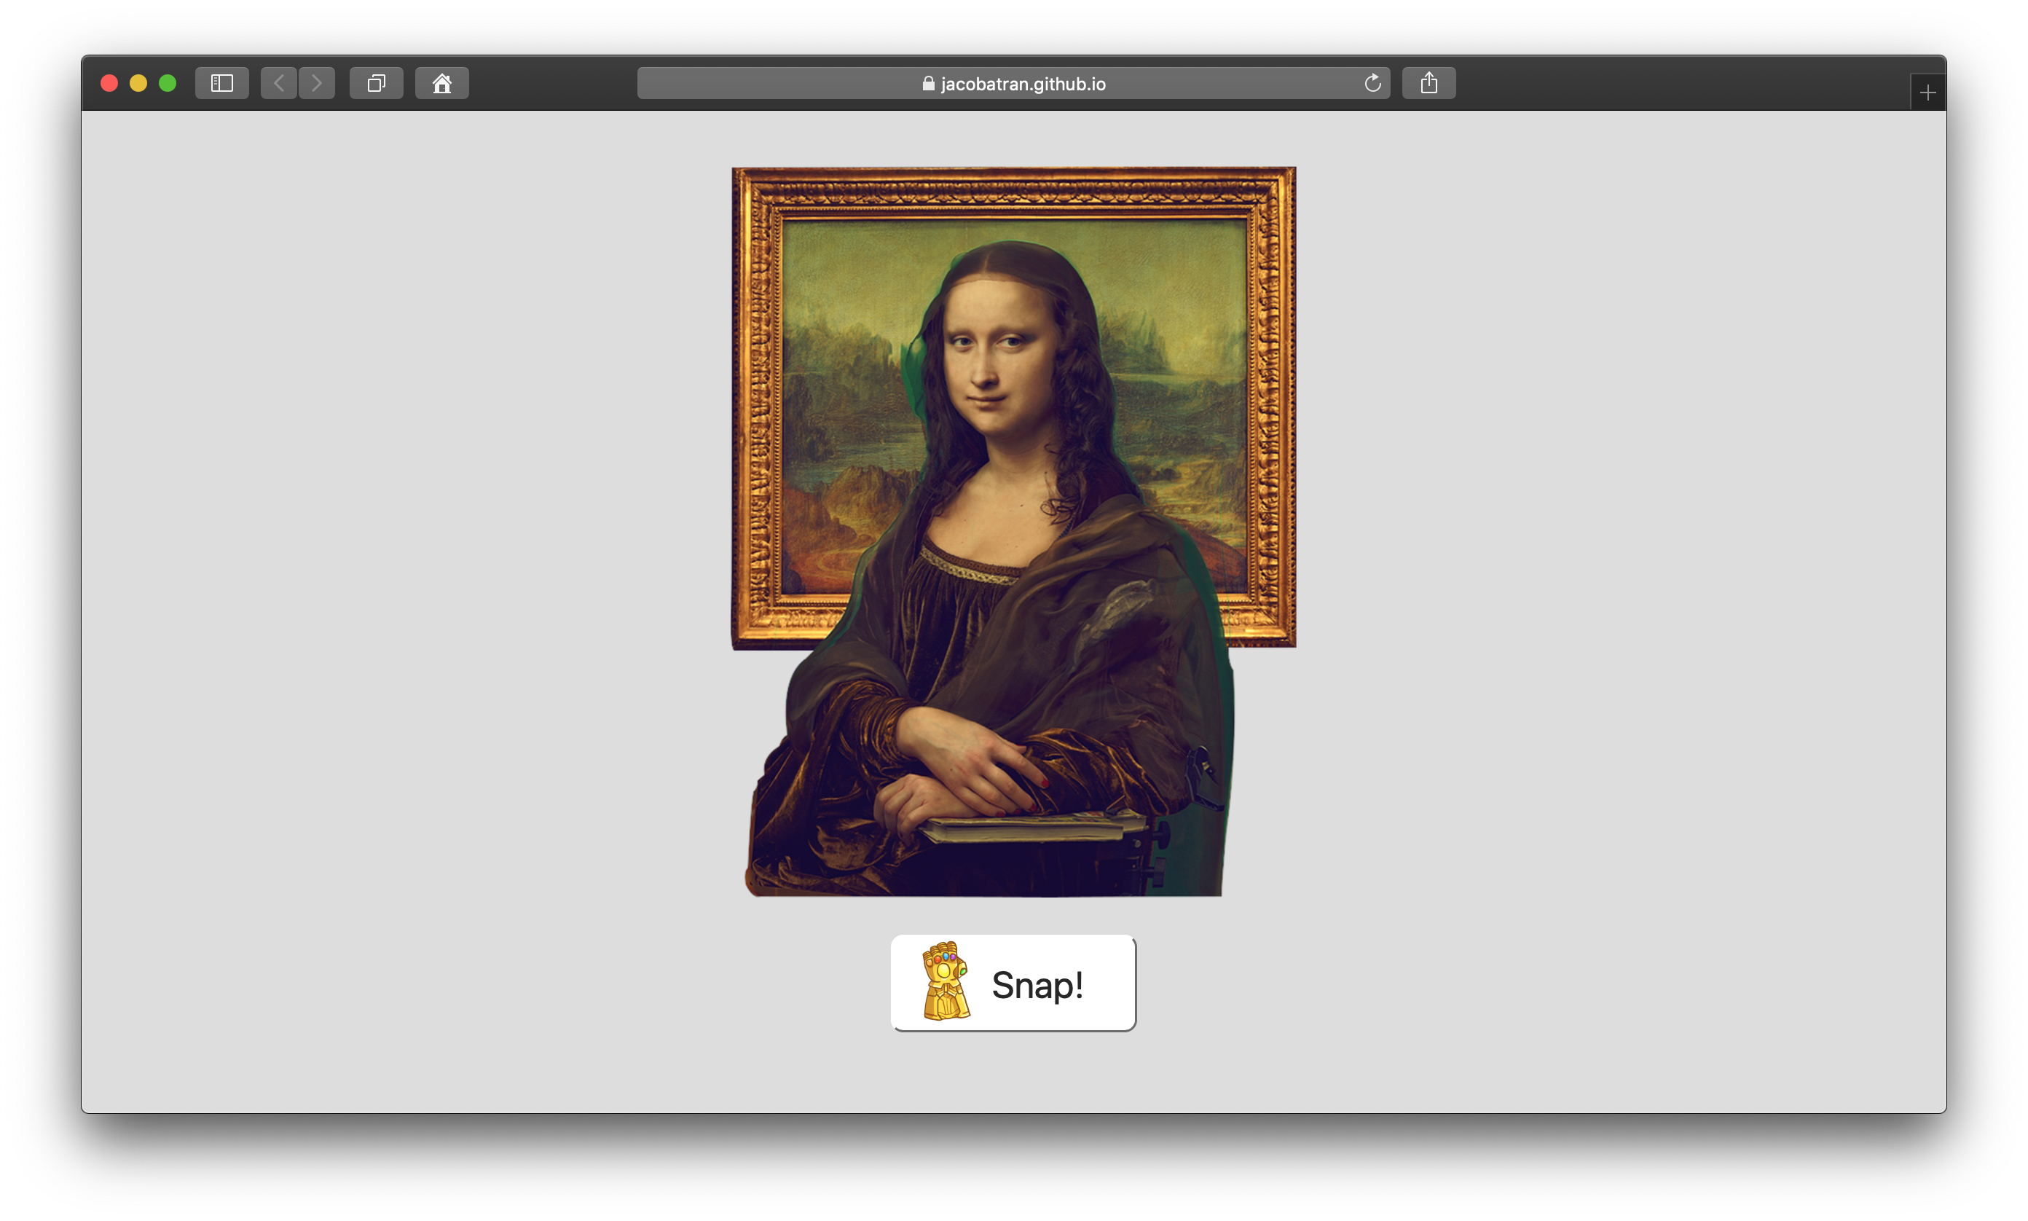Show the tab overview
This screenshot has height=1221, width=2028.
point(376,83)
